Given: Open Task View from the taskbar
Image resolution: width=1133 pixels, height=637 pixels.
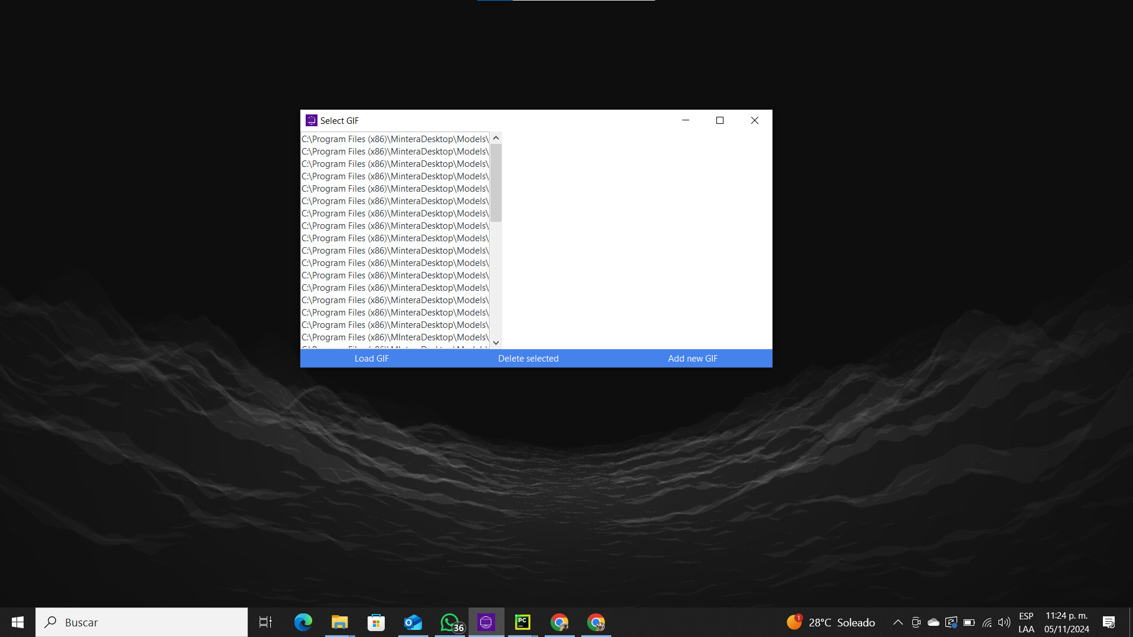Looking at the screenshot, I should tap(266, 622).
